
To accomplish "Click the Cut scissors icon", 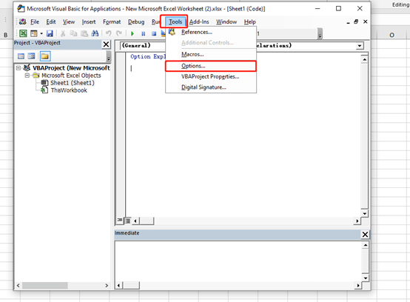I will click(x=63, y=33).
